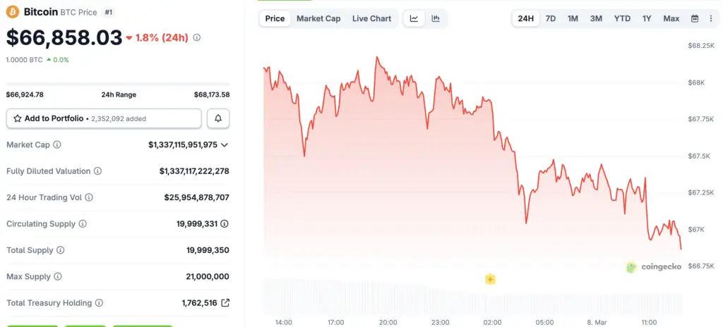The height and width of the screenshot is (327, 723).
Task: Click the Add to Portfolio button
Action: click(x=104, y=119)
